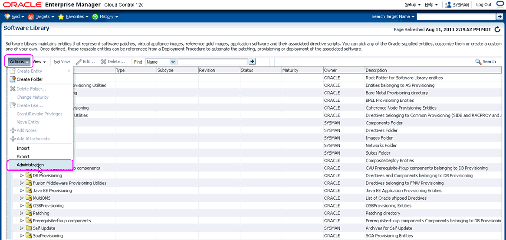Click the Patching folder icon
Viewport: 506px width, 240px height.
(29, 213)
